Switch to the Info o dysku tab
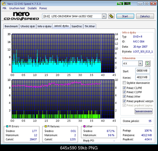Viewport: 158px width, 151px height. pyautogui.click(x=44, y=26)
